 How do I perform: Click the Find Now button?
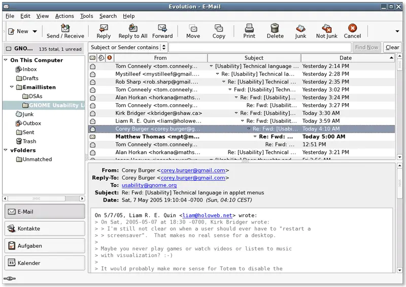tap(366, 47)
